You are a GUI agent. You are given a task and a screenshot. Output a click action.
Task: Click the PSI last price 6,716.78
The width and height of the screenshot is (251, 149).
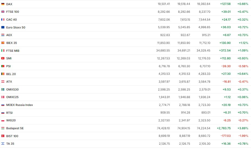pyautogui.click(x=164, y=66)
